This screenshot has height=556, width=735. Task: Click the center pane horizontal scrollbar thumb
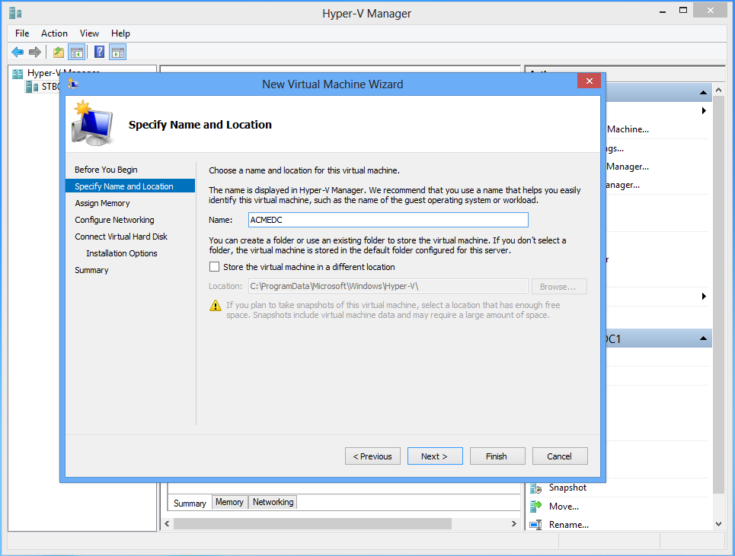[x=312, y=524]
